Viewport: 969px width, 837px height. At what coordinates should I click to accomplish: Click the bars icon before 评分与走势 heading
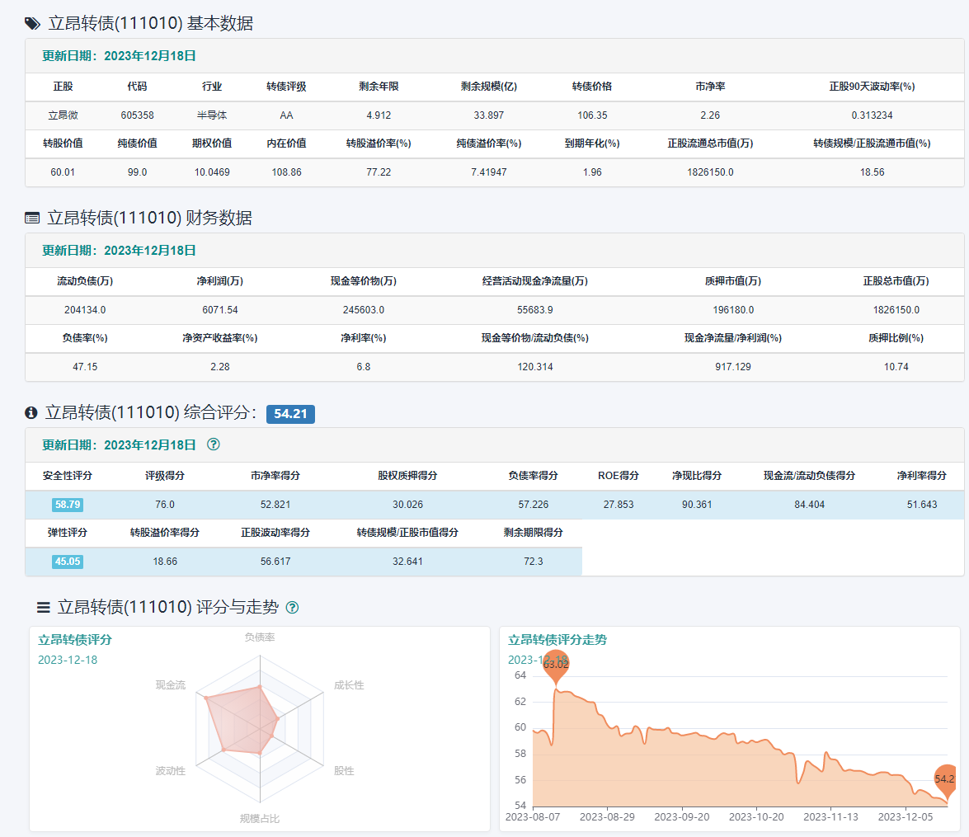coord(44,608)
